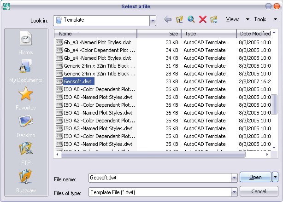Open the Buzzsaw location shortcut
Screen dimensions: 283x202
click(x=26, y=180)
